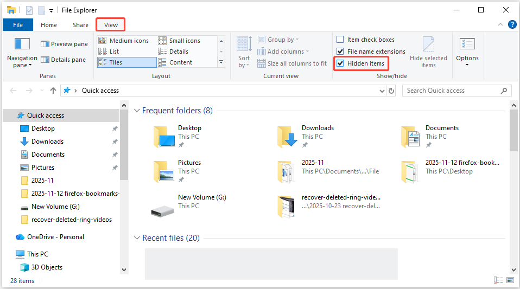Screen dimensions: 520x289
Task: Select the View tab
Action: click(111, 25)
